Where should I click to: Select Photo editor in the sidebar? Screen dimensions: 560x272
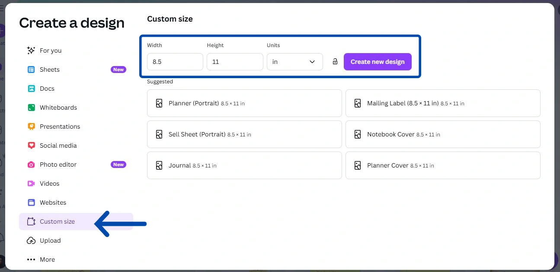point(76,164)
